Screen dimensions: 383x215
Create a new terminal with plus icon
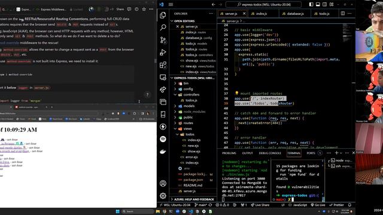tap(336, 153)
